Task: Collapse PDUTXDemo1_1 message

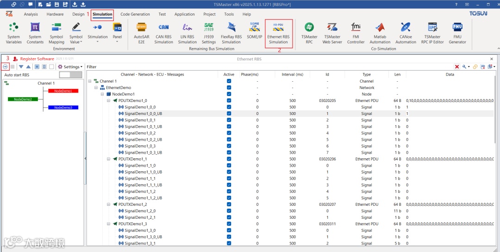Action: 108,159
